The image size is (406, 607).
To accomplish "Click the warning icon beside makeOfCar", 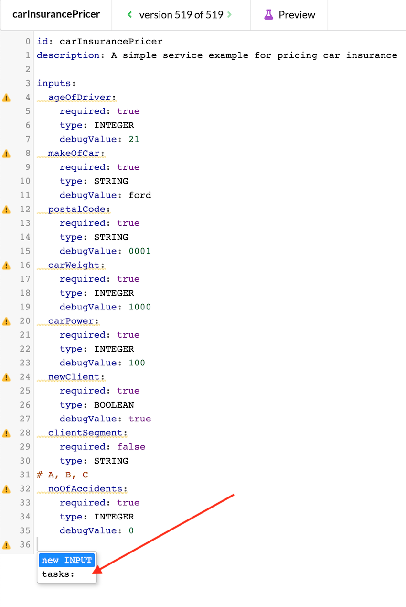I will point(6,154).
